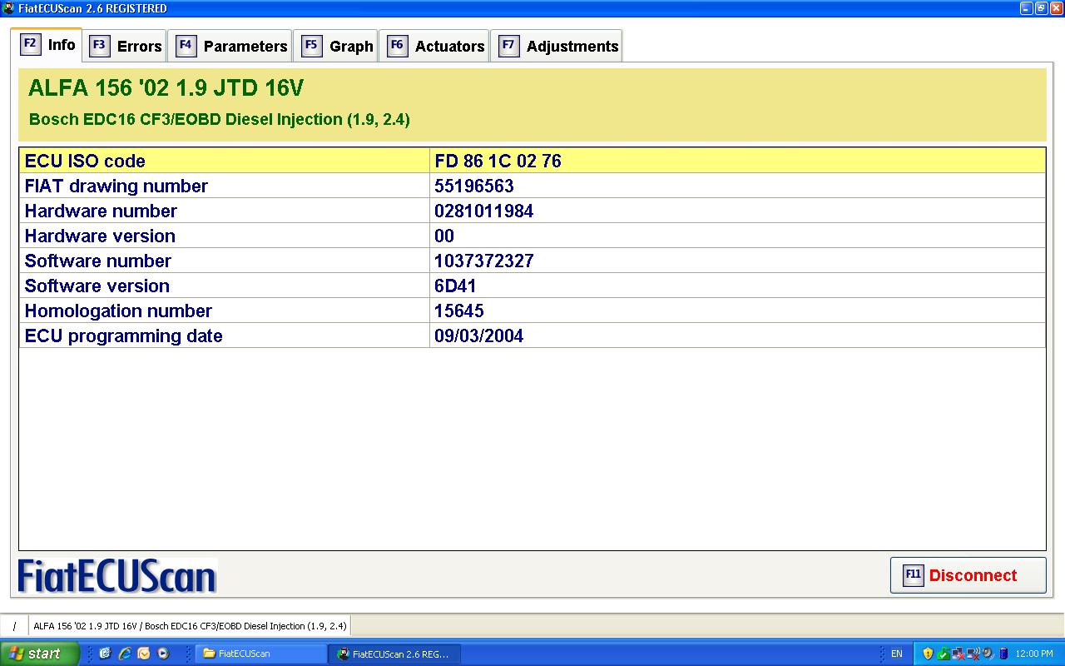Select the Hardware number label

[101, 211]
